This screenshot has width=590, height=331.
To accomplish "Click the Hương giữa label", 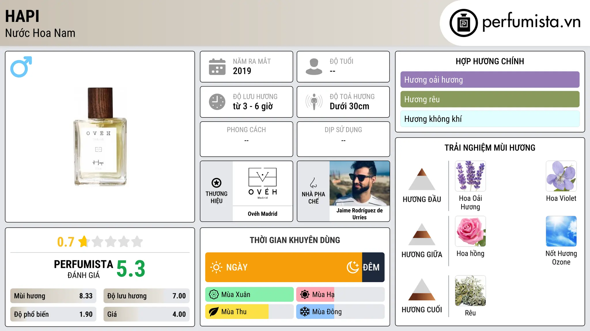I will point(422,255).
